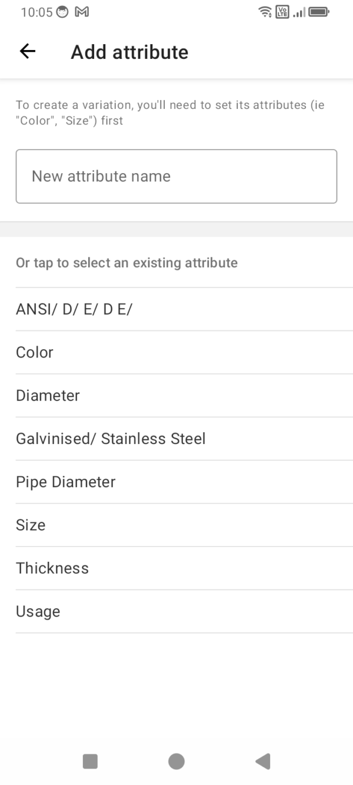Tap the signal strength icon
This screenshot has height=785, width=353.
(x=299, y=12)
